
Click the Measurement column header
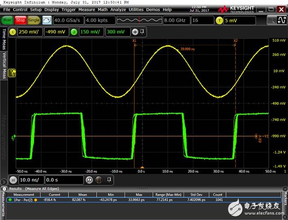[x=24, y=195]
